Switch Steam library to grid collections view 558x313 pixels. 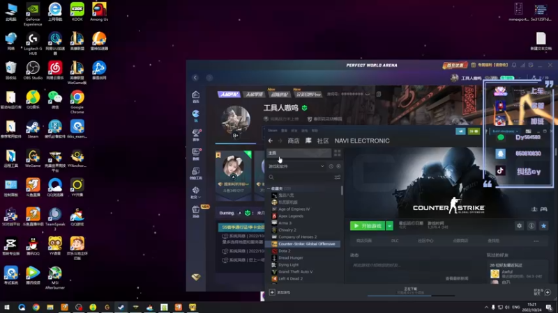[338, 153]
